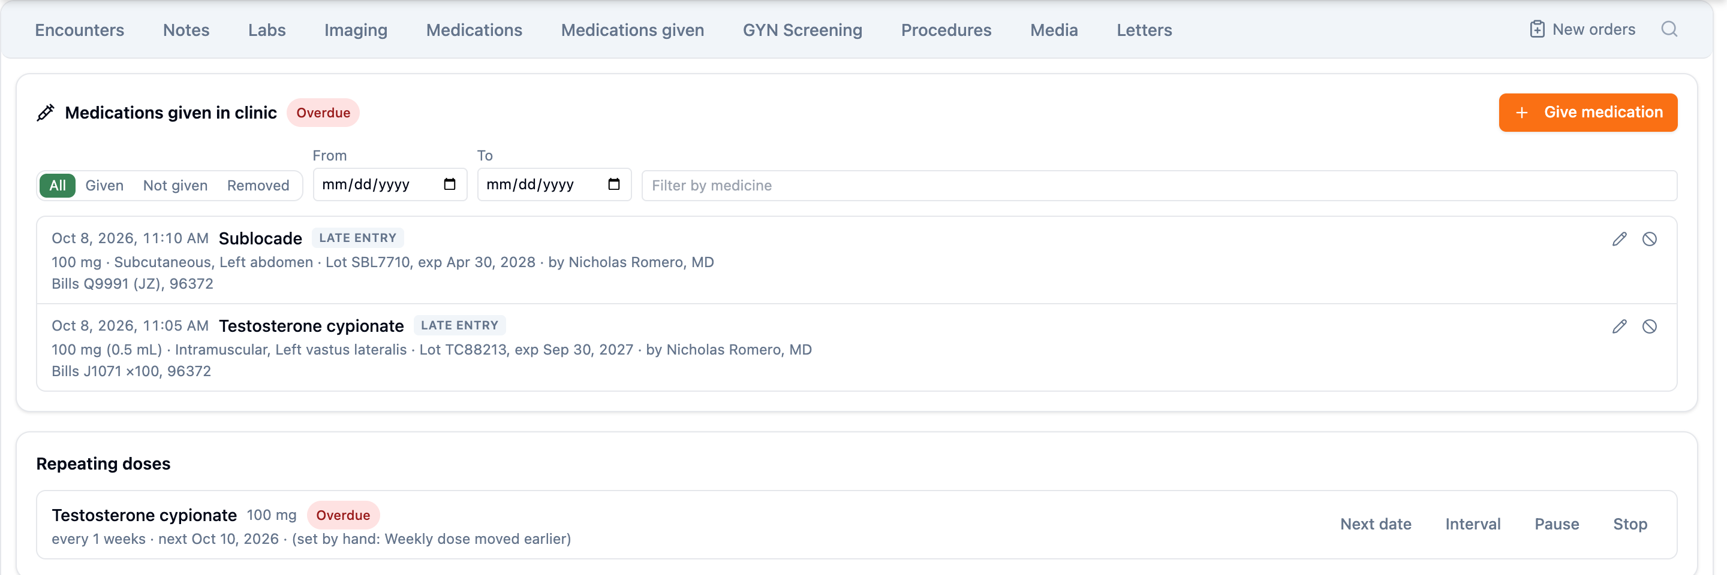The image size is (1727, 575).
Task: Remove the Testosterone cypionate administration entry
Action: [1649, 326]
